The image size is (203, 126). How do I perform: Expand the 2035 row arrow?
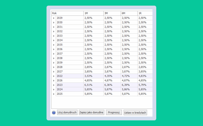54,45
